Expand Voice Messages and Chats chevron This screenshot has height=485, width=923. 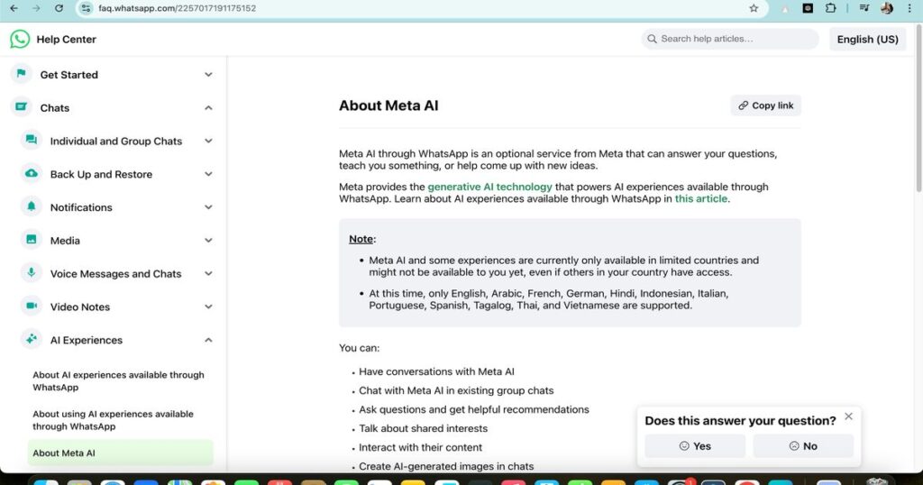[x=208, y=274]
